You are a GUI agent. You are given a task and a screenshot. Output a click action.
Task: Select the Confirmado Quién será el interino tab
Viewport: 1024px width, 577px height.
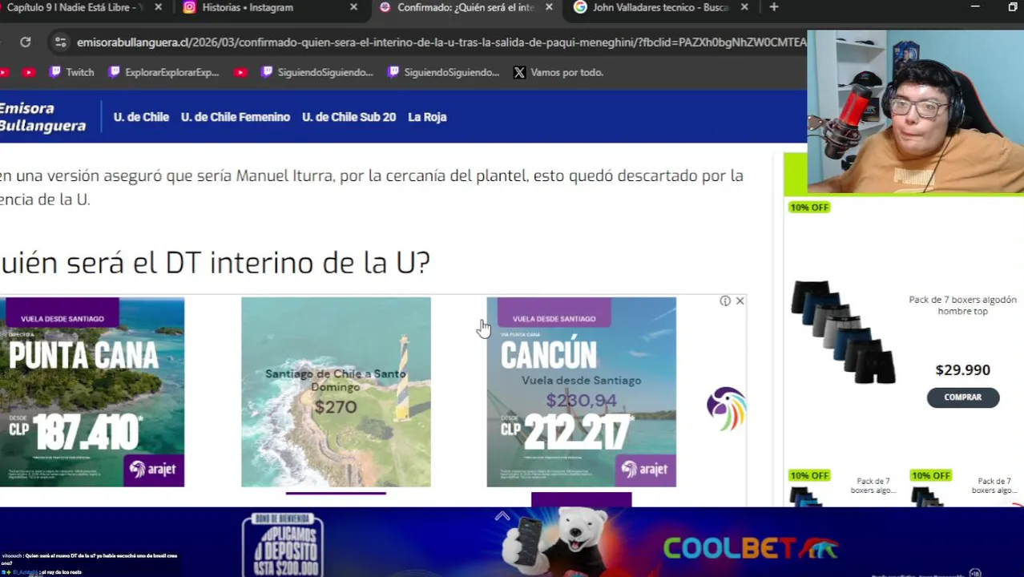466,7
